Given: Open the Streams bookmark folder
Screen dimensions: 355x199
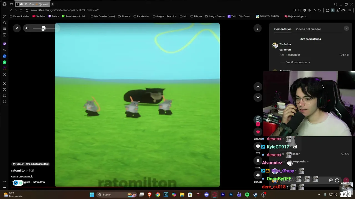Looking at the screenshot, I should tap(124, 16).
